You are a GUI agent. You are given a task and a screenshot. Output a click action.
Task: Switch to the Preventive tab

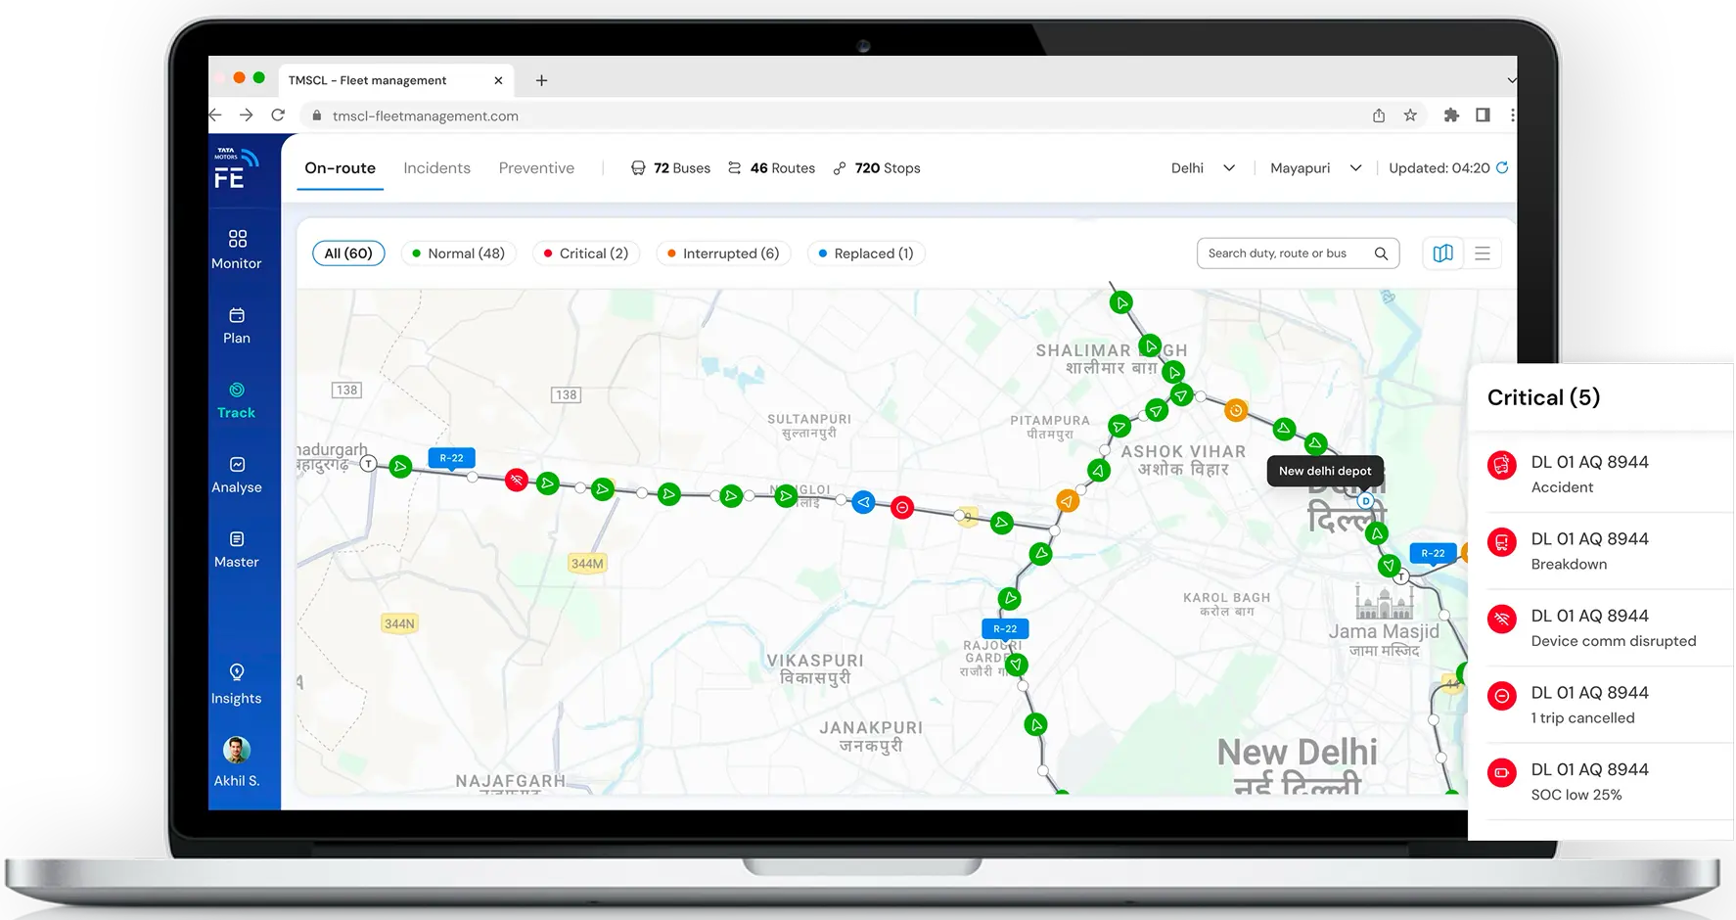tap(536, 167)
